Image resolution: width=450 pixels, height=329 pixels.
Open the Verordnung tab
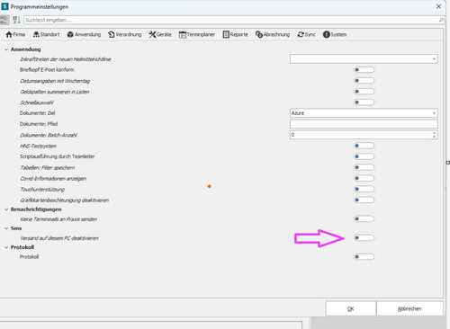click(125, 34)
